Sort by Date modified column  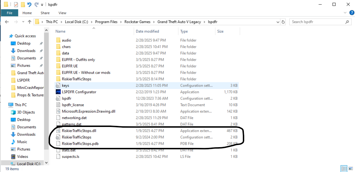[x=147, y=32]
